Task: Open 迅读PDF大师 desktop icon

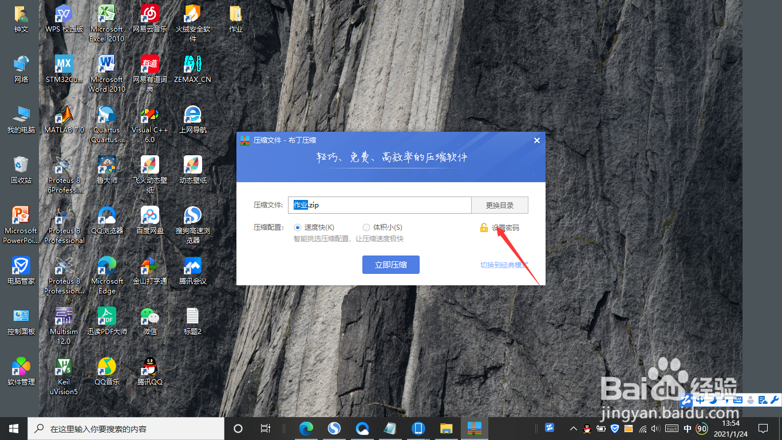Action: tap(107, 321)
